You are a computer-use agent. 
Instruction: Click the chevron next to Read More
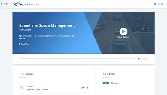pyautogui.click(x=20, y=44)
